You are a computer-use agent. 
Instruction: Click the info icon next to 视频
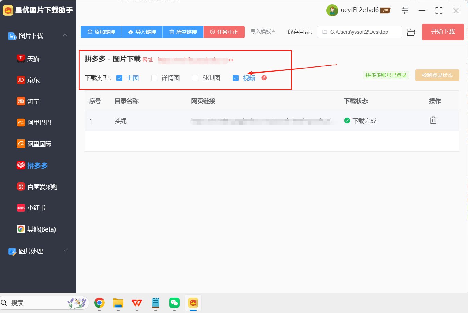264,78
